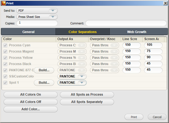Viewport: 169px width, 123px height.
Task: Click the Add Color button
Action: click(31, 109)
